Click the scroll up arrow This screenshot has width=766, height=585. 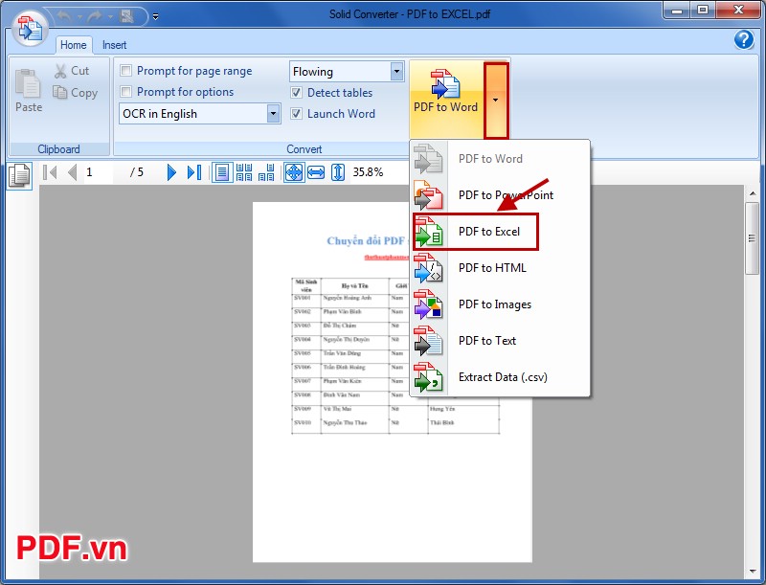[752, 193]
